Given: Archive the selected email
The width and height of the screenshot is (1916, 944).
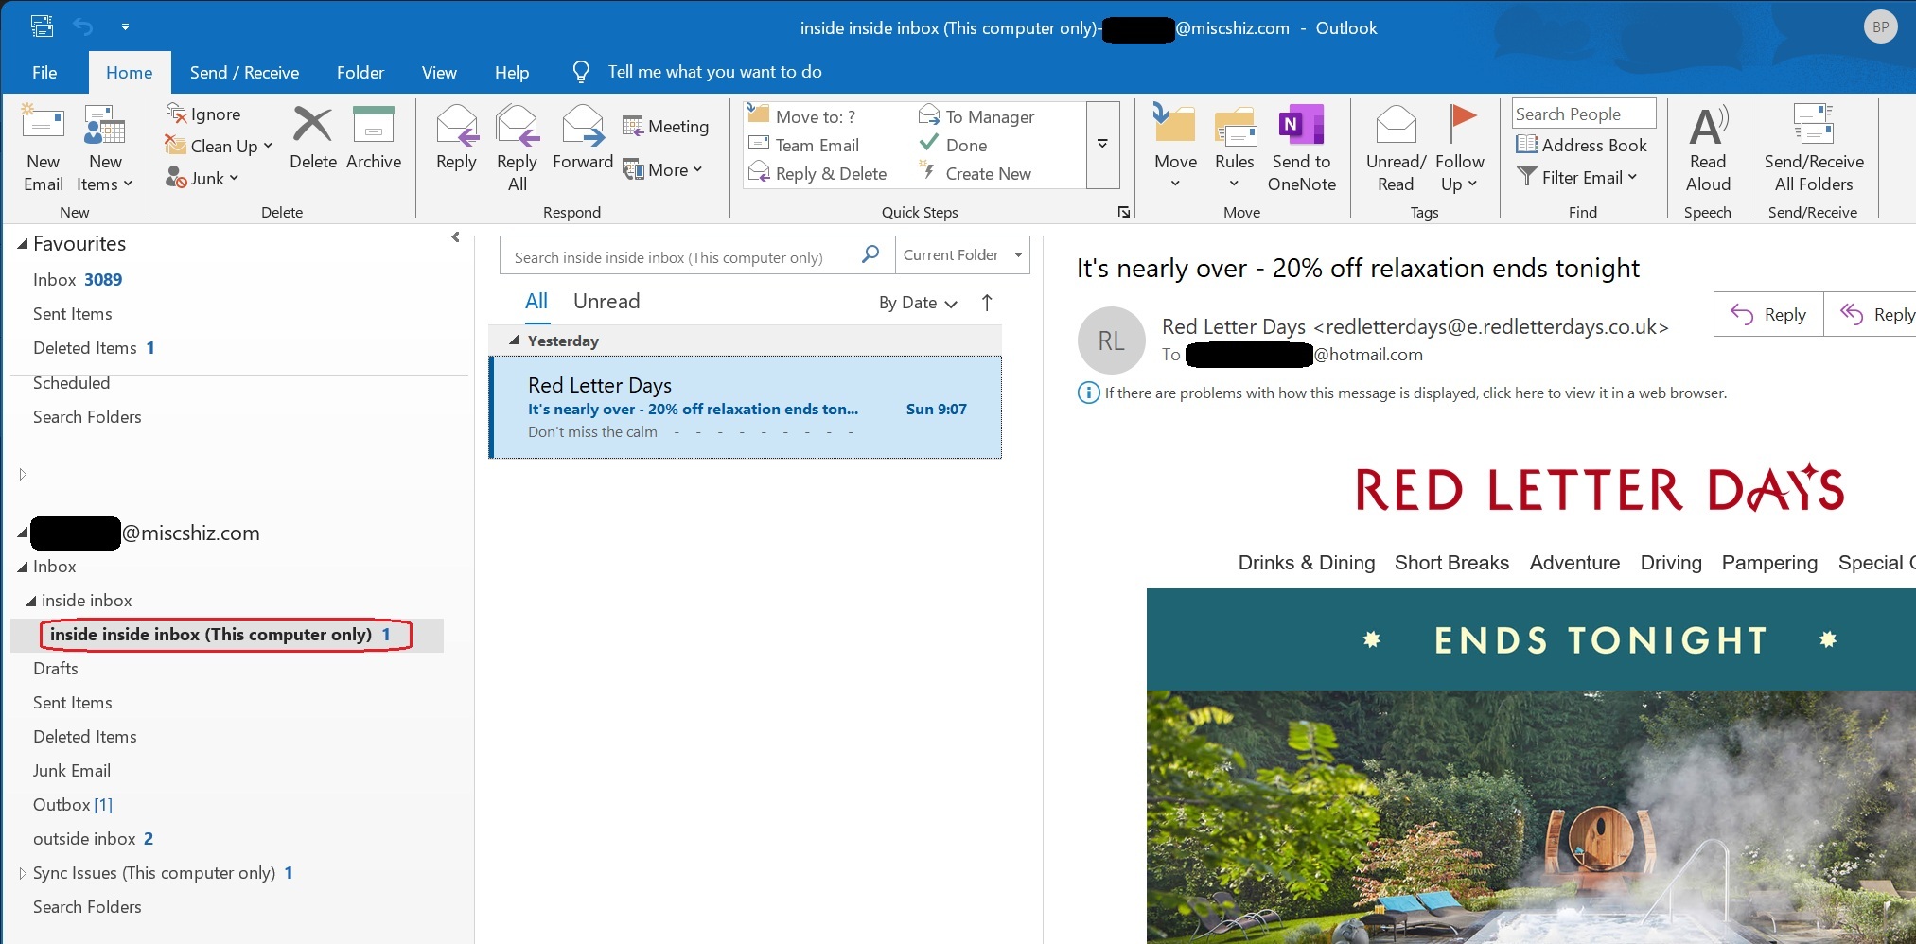Looking at the screenshot, I should tap(373, 138).
